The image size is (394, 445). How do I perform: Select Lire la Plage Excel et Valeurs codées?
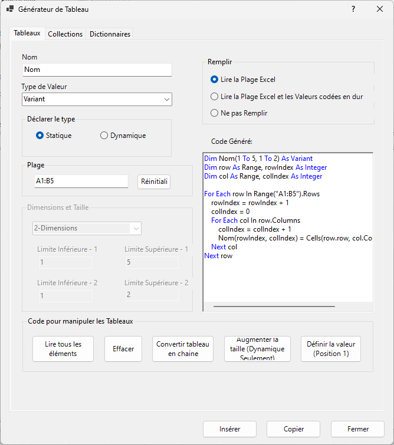(287, 97)
